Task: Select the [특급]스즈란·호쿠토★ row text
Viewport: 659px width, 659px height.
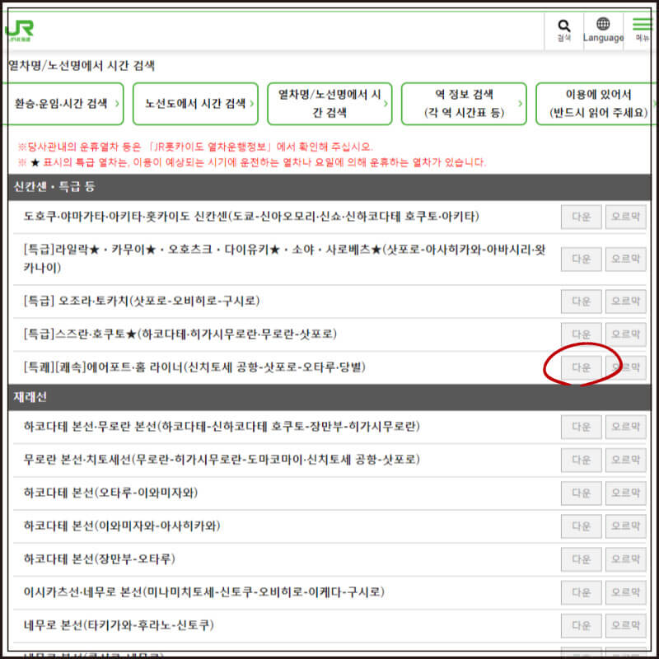Action: 180,334
